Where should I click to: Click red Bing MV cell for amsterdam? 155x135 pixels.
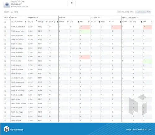point(85,27)
